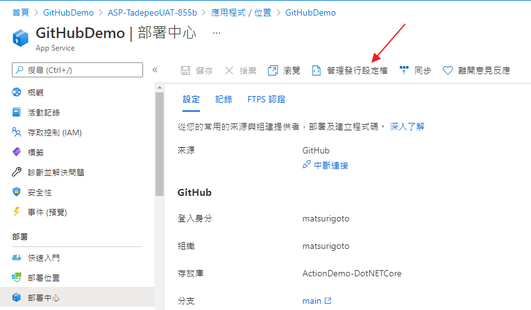Click the 標籤 tag icon

pyautogui.click(x=16, y=152)
